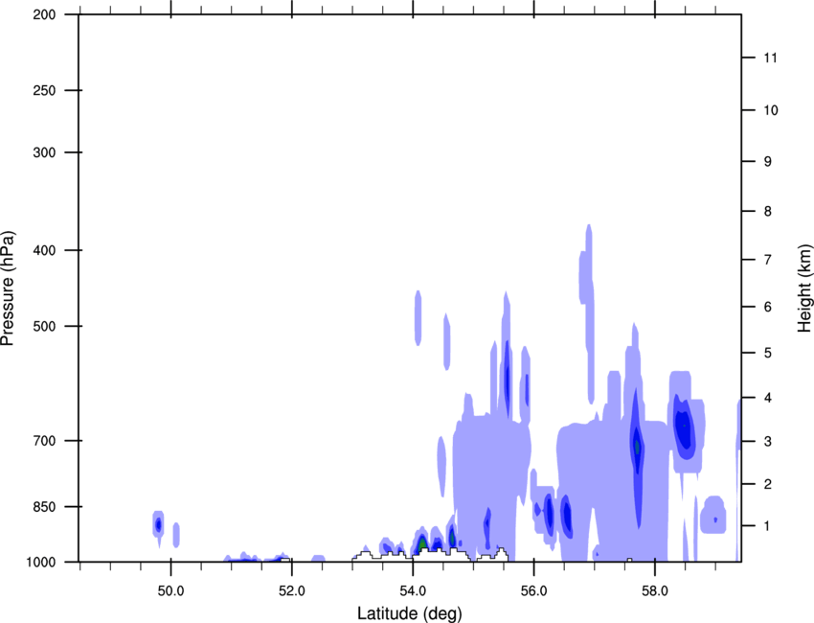814x623 pixels.
Task: Click the 2 km height tick label
Action: coord(768,484)
